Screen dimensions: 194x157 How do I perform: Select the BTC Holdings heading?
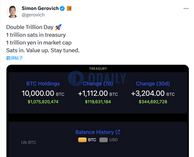pyautogui.click(x=43, y=83)
